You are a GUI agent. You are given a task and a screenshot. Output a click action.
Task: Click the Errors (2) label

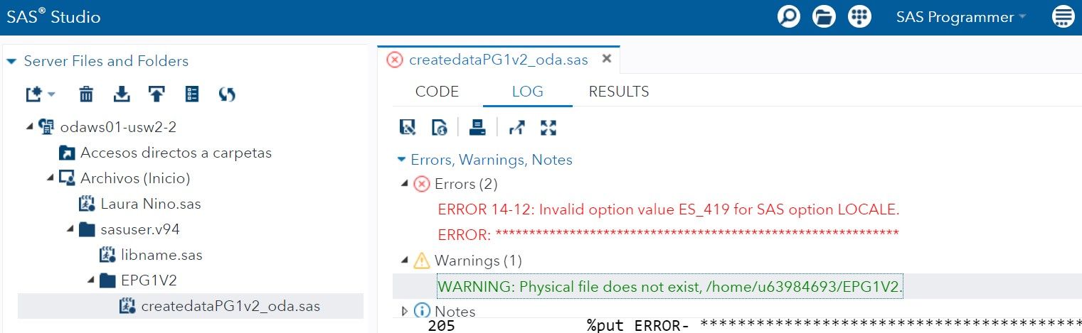pos(466,184)
